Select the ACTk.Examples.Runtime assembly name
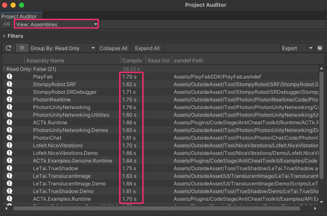 62,199
